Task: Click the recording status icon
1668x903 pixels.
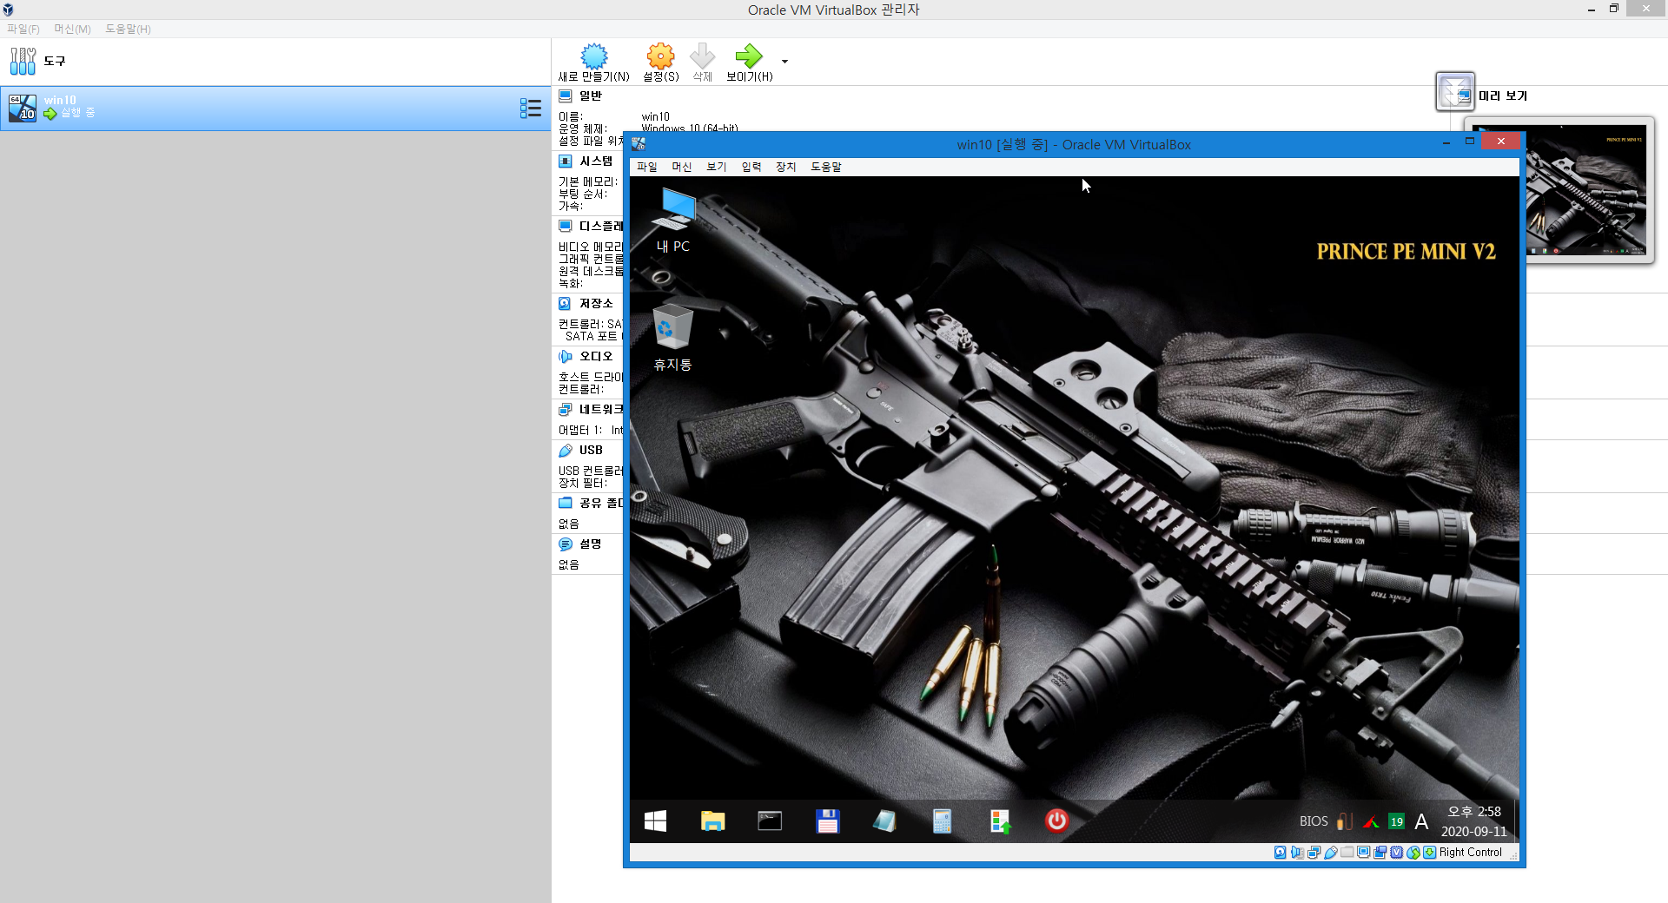Action: pyautogui.click(x=1380, y=853)
